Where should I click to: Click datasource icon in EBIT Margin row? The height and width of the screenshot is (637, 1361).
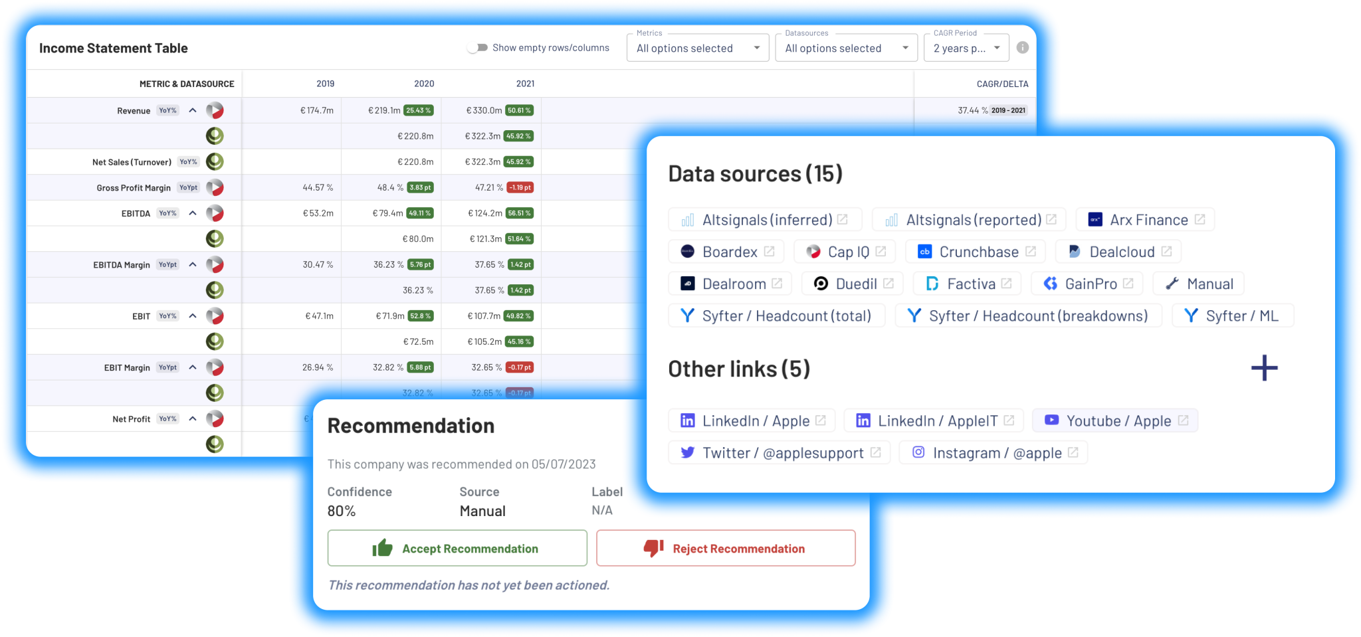(x=215, y=367)
